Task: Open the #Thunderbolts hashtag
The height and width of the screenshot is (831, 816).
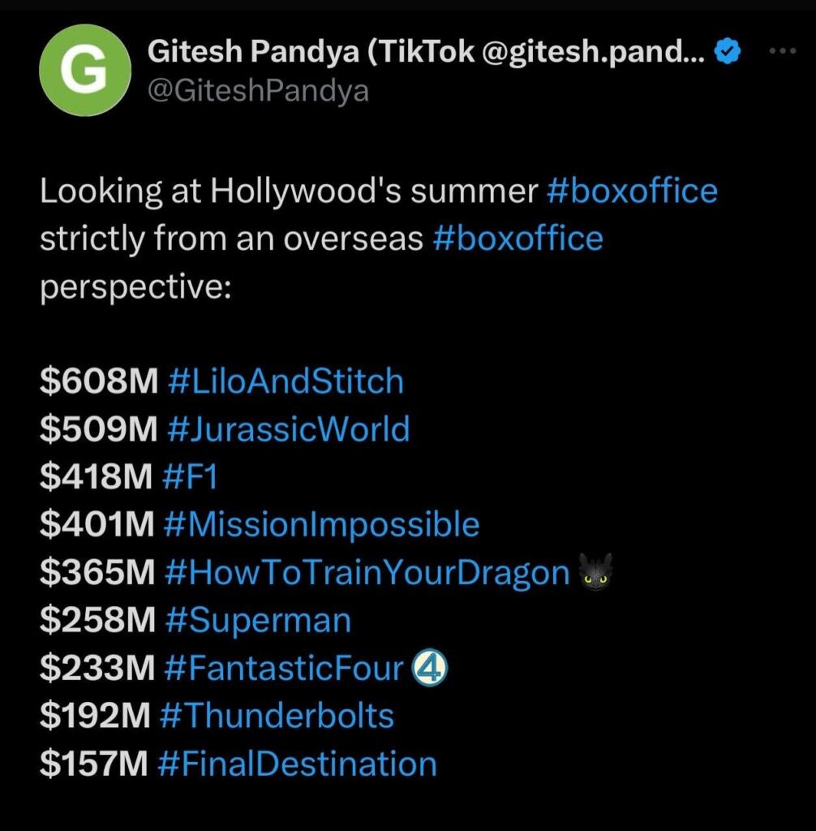Action: click(x=276, y=717)
